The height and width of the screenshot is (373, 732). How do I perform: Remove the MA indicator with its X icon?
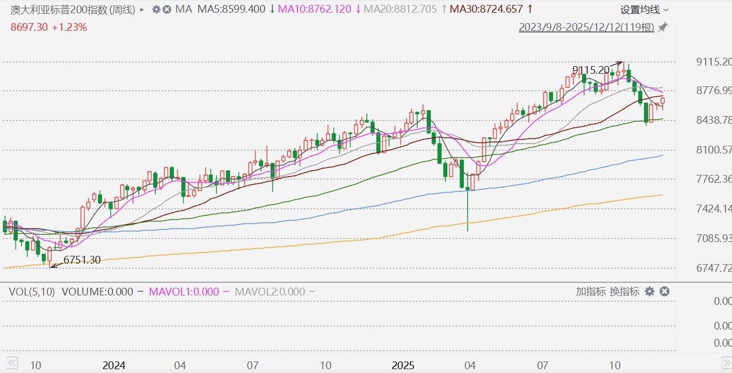coord(166,9)
